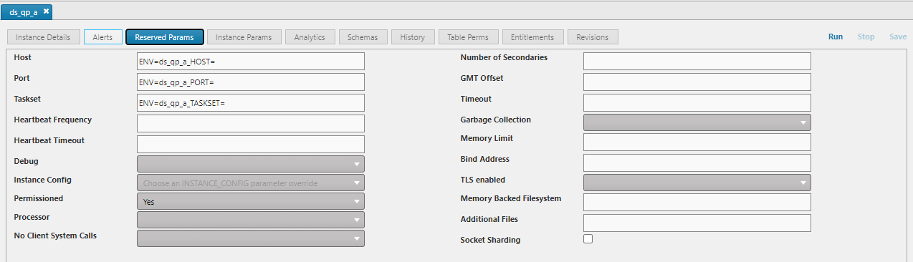Open the Table Perms tab
This screenshot has width=913, height=262.
pos(468,37)
